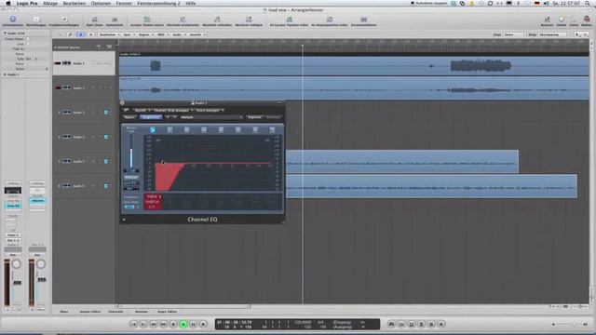Open the Channel EQ preset dropdown

click(x=211, y=117)
